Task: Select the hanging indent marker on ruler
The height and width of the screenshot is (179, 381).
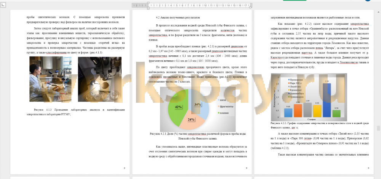Action: pos(148,6)
